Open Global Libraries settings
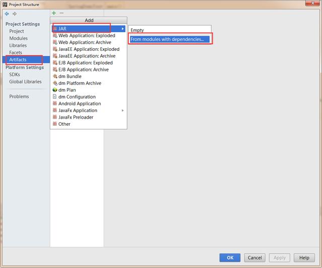 [x=25, y=81]
